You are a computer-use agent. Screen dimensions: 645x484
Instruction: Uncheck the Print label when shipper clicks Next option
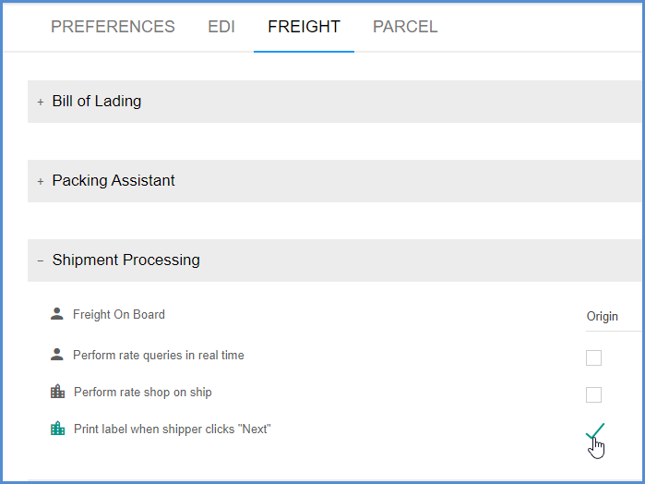coord(595,430)
